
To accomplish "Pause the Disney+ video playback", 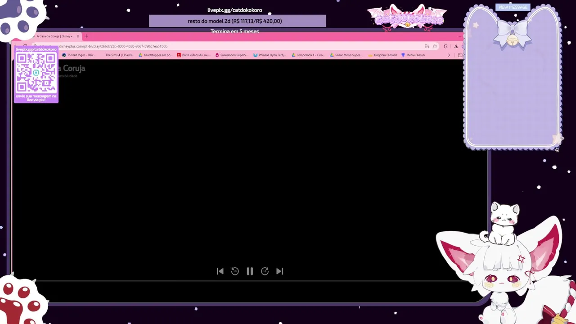I will (x=250, y=271).
